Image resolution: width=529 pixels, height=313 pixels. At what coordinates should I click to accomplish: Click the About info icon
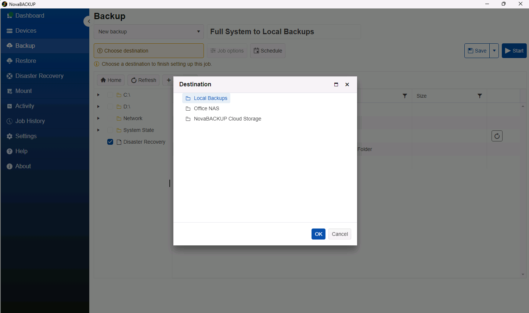point(10,166)
